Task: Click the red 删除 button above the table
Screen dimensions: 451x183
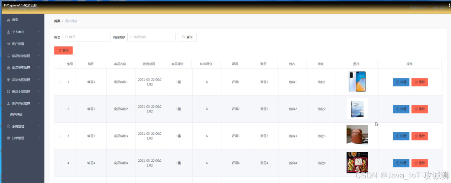Action: pyautogui.click(x=63, y=50)
